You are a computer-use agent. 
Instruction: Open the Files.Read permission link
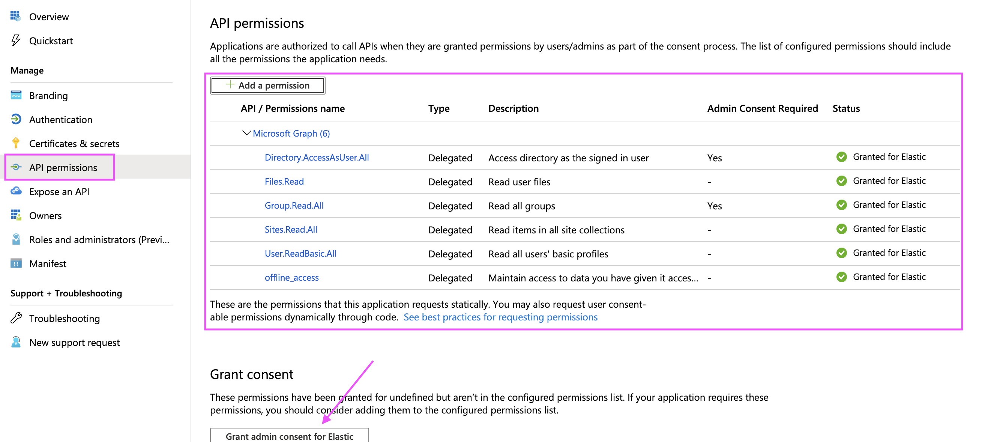pos(284,182)
